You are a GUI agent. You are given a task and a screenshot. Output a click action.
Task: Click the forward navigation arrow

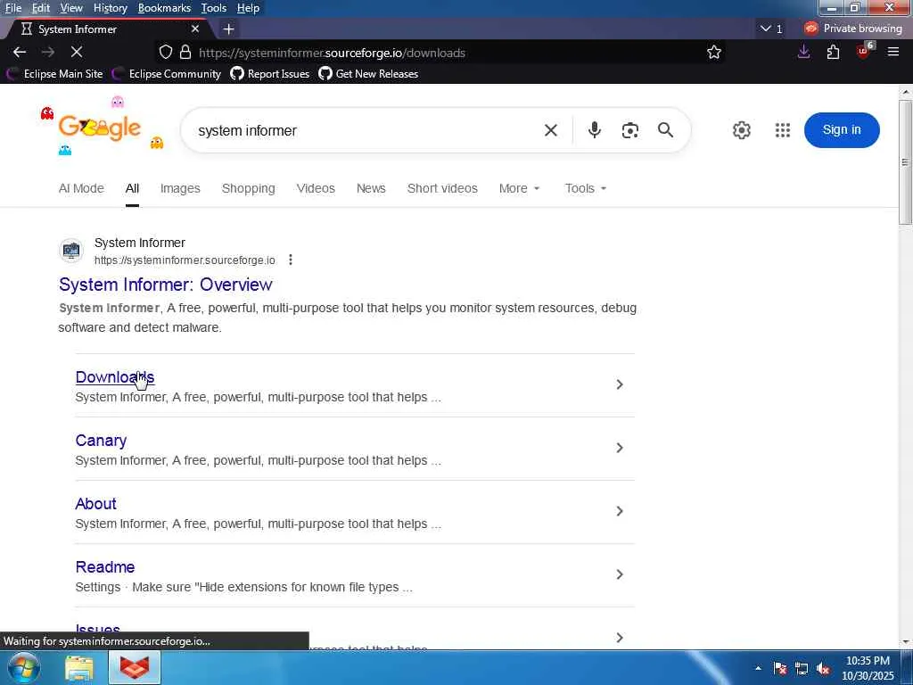48,53
